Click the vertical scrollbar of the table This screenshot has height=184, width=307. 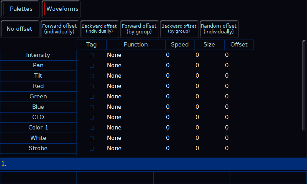coord(304,86)
